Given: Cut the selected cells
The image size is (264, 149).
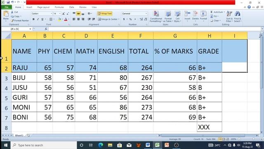Looking at the screenshot, I should (x=14, y=12).
